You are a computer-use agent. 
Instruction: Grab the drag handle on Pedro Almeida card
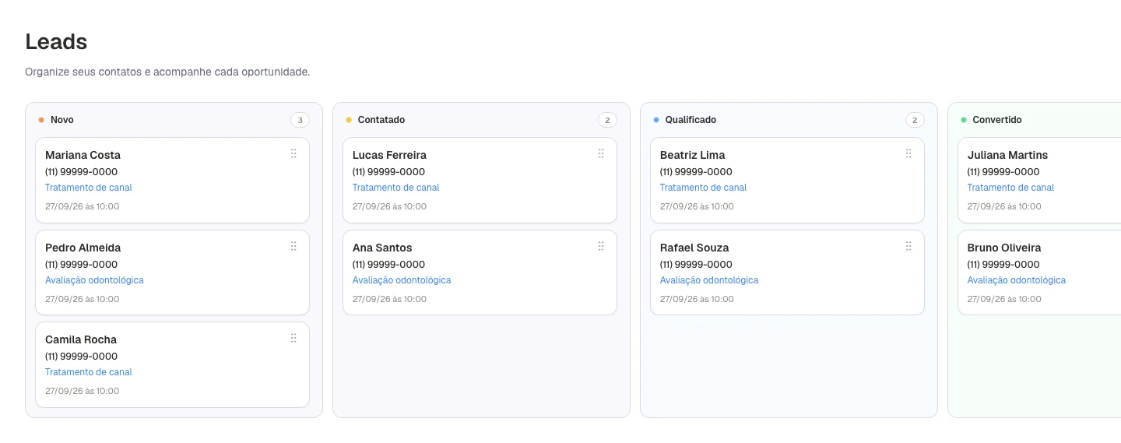pyautogui.click(x=293, y=247)
